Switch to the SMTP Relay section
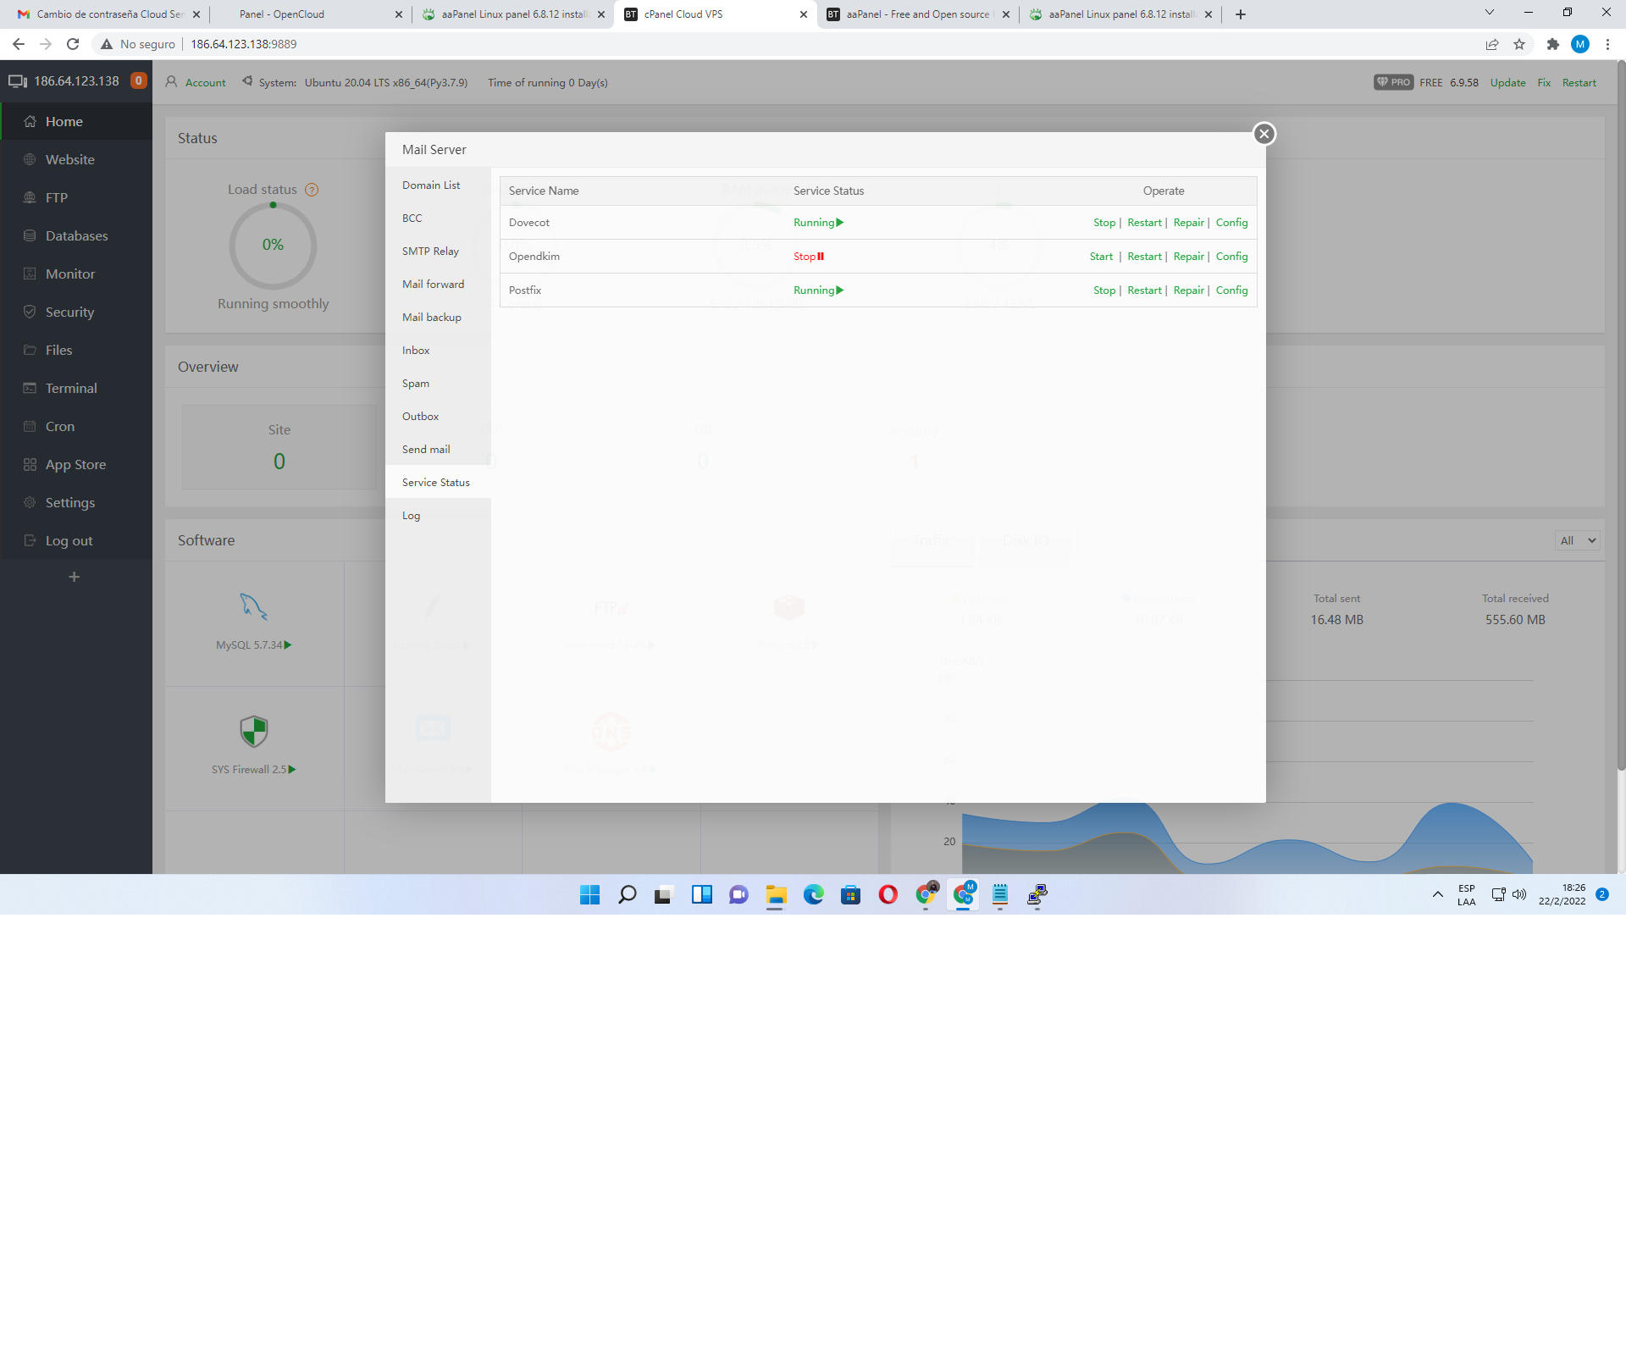The height and width of the screenshot is (1355, 1626). coord(430,251)
